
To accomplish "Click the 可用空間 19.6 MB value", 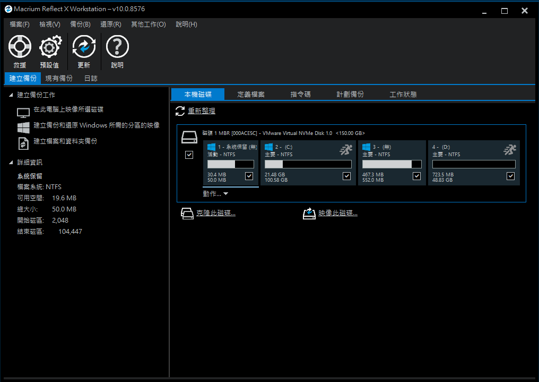I will pyautogui.click(x=64, y=198).
